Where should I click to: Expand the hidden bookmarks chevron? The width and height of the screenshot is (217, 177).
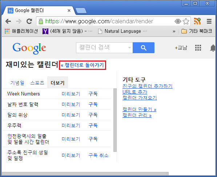click(x=174, y=31)
